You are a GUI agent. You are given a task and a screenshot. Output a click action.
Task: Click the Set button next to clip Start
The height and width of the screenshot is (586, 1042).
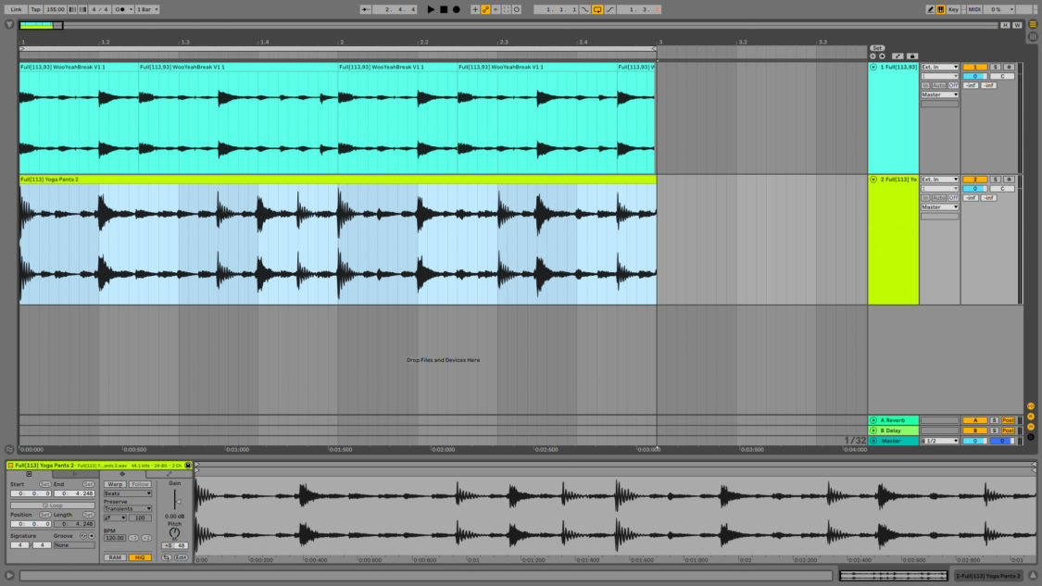point(45,484)
